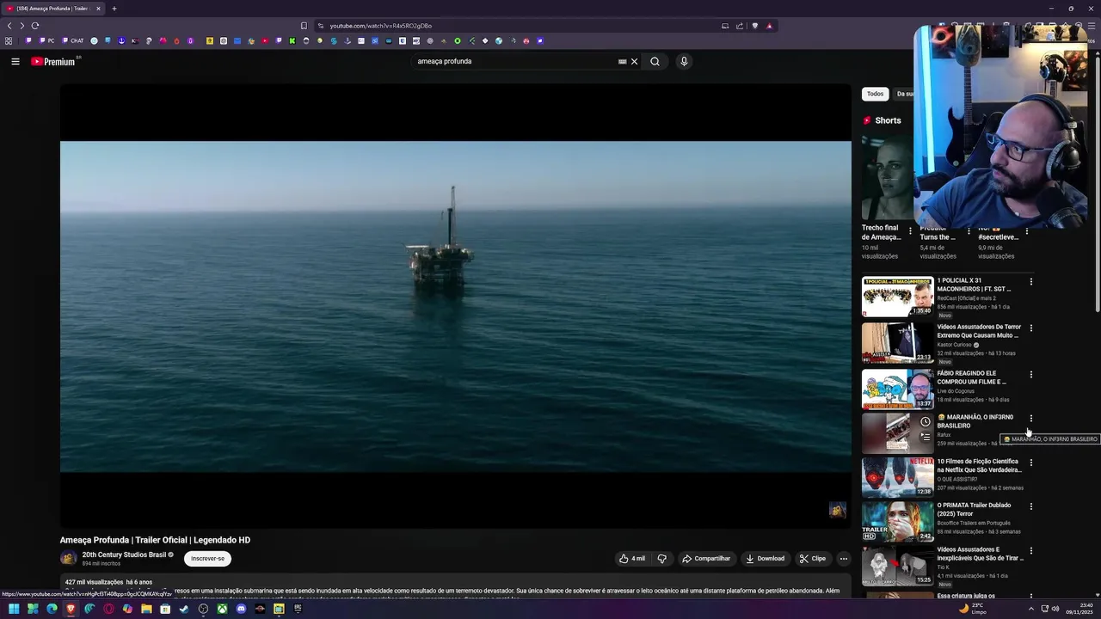Image resolution: width=1101 pixels, height=619 pixels.
Task: Open options for FÁBIO REAGINDO video
Action: pos(1030,375)
